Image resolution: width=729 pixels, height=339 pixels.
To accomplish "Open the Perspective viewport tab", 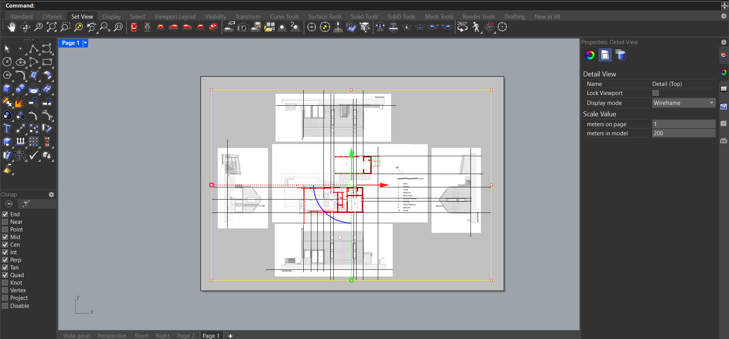I will (x=112, y=336).
